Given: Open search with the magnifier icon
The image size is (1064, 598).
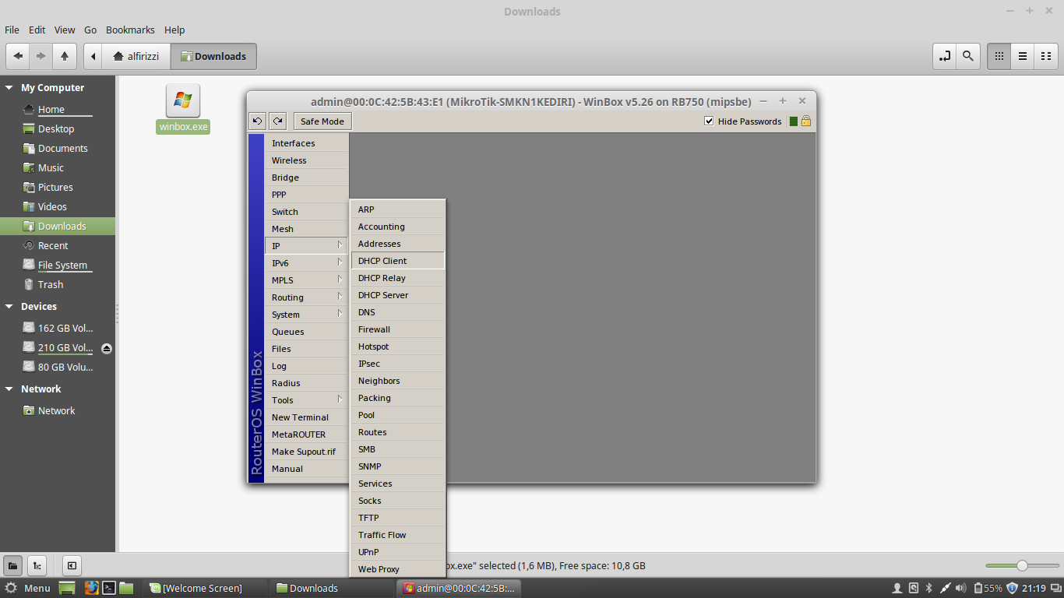Looking at the screenshot, I should coord(967,56).
